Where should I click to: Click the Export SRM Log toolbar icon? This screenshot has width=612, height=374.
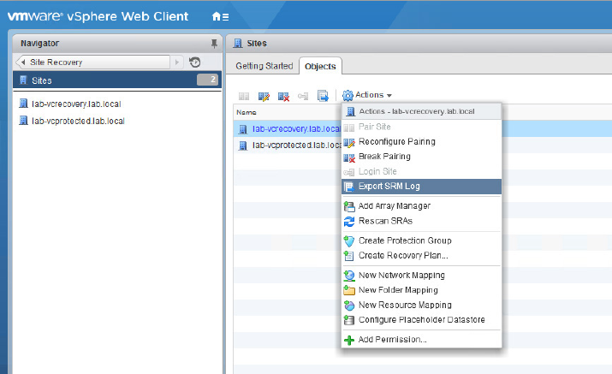tap(323, 95)
